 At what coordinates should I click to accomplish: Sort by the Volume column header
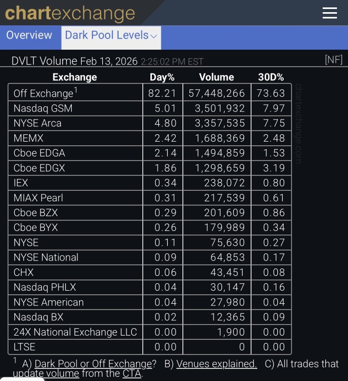click(x=217, y=77)
